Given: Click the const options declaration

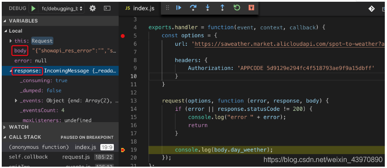Looking at the screenshot, I should tap(189, 35).
